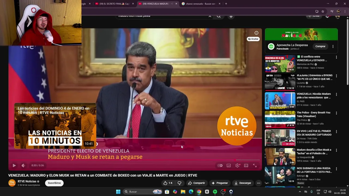Play the paused RTVE video
Screen dimensions: 349x196
point(14,165)
